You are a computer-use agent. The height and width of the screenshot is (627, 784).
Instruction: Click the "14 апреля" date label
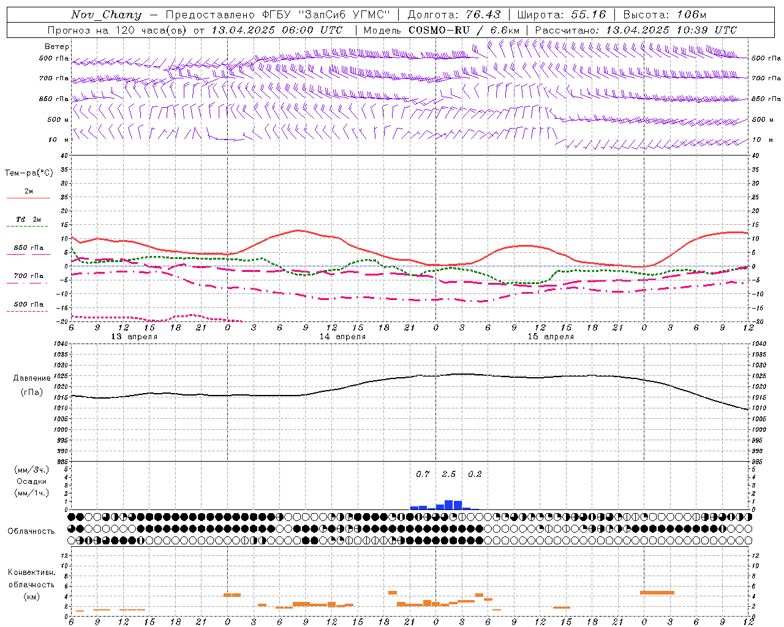(x=342, y=337)
